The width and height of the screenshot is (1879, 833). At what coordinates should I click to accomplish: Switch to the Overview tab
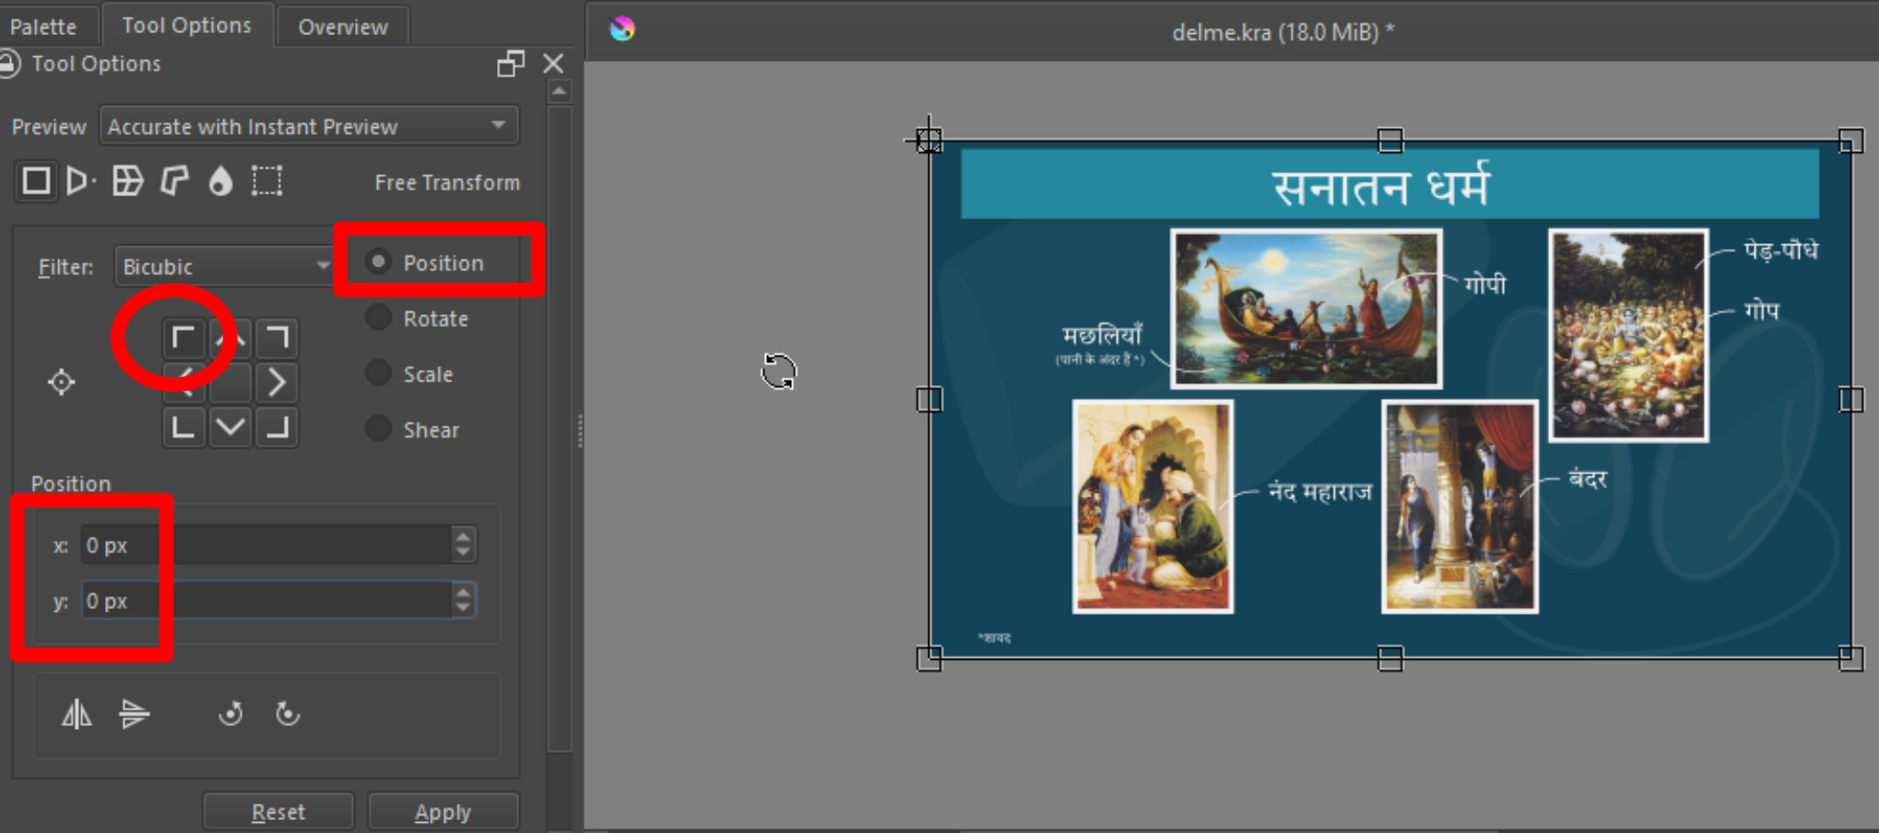343,27
